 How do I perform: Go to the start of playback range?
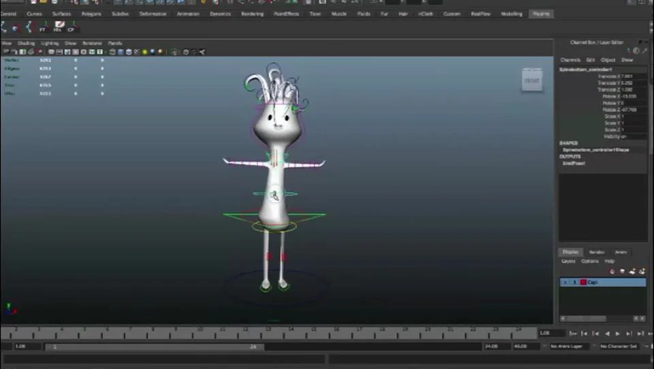coord(573,334)
